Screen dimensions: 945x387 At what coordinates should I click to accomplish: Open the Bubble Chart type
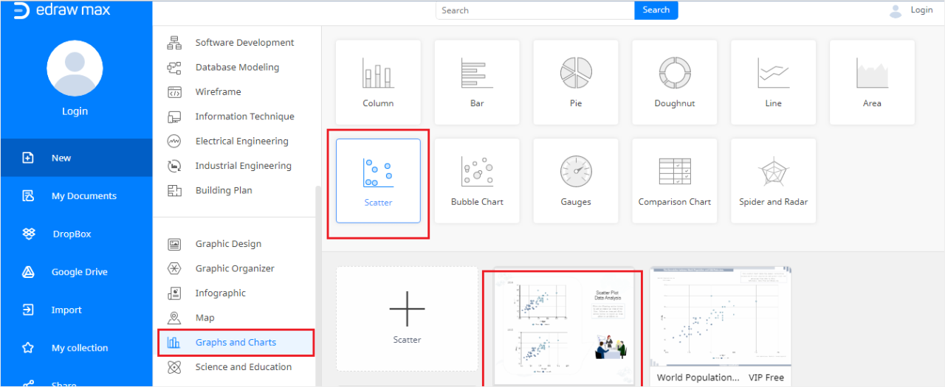[x=477, y=181]
